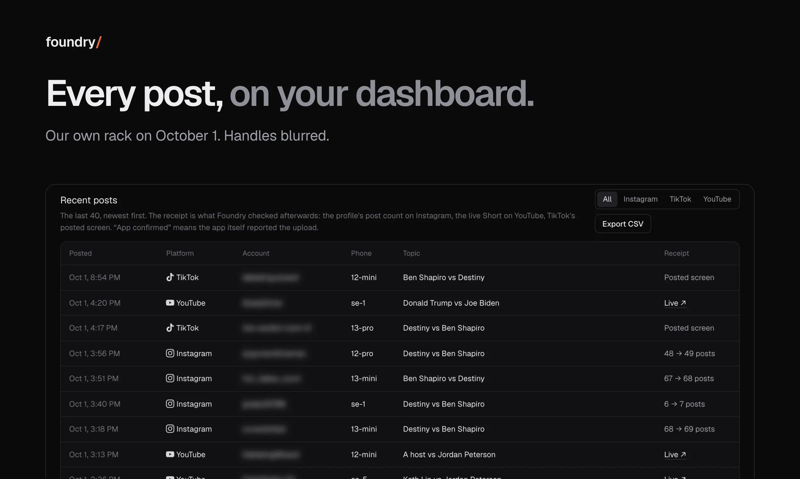
Task: Click the TikTok icon in the 8:54 PM row
Action: pyautogui.click(x=170, y=277)
